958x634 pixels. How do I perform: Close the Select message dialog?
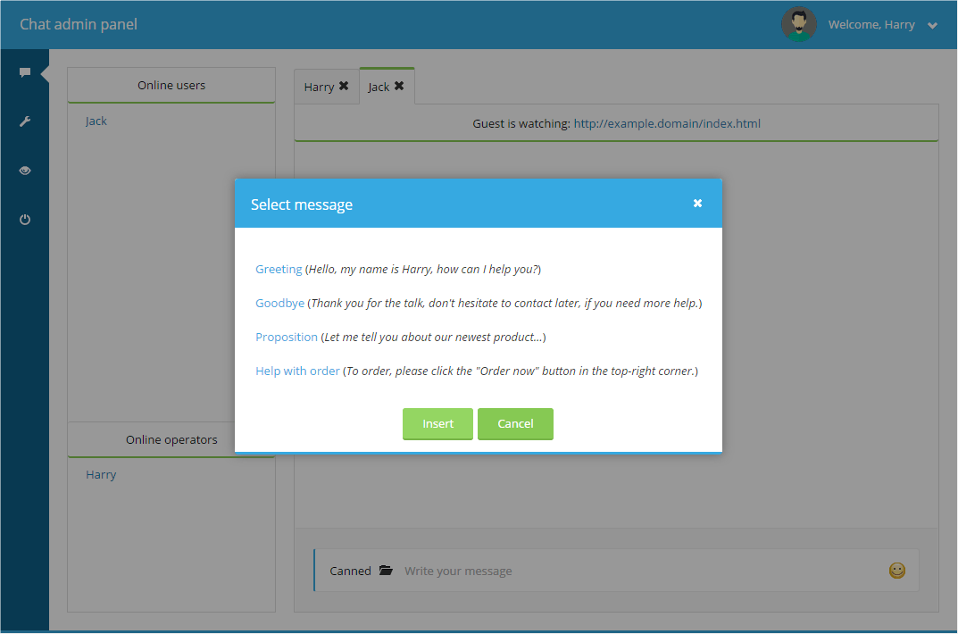click(697, 204)
